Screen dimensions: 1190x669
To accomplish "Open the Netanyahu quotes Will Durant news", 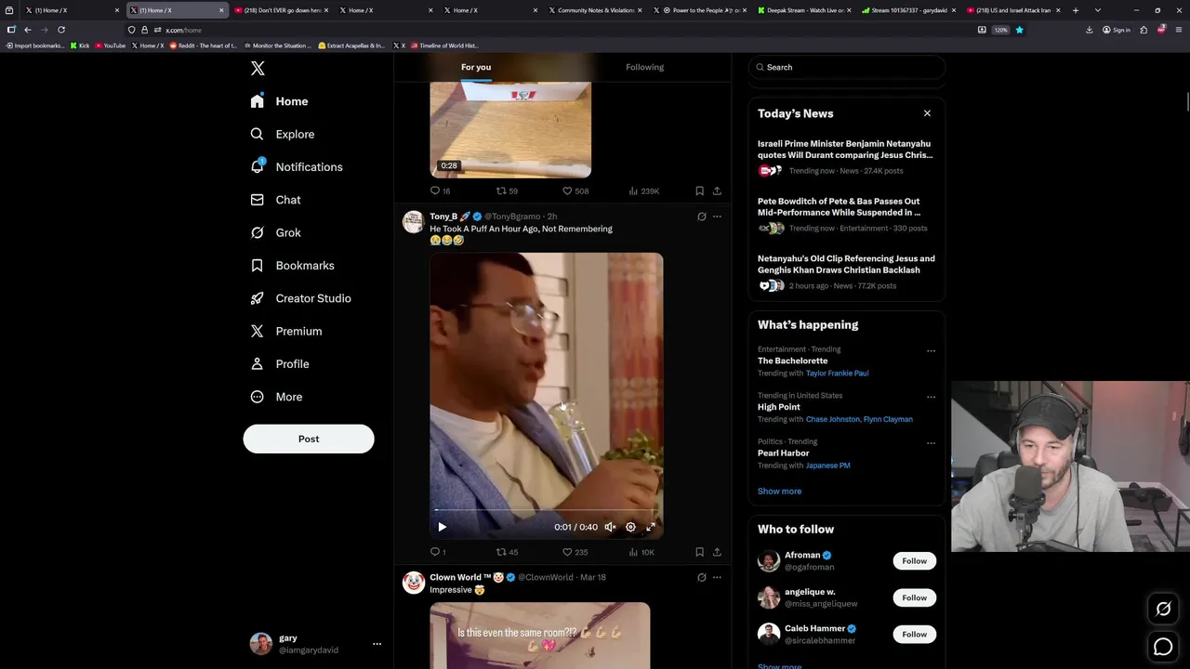I will [x=846, y=158].
